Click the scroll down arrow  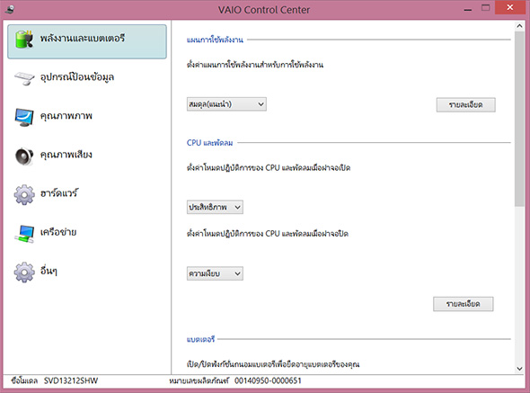(x=519, y=369)
